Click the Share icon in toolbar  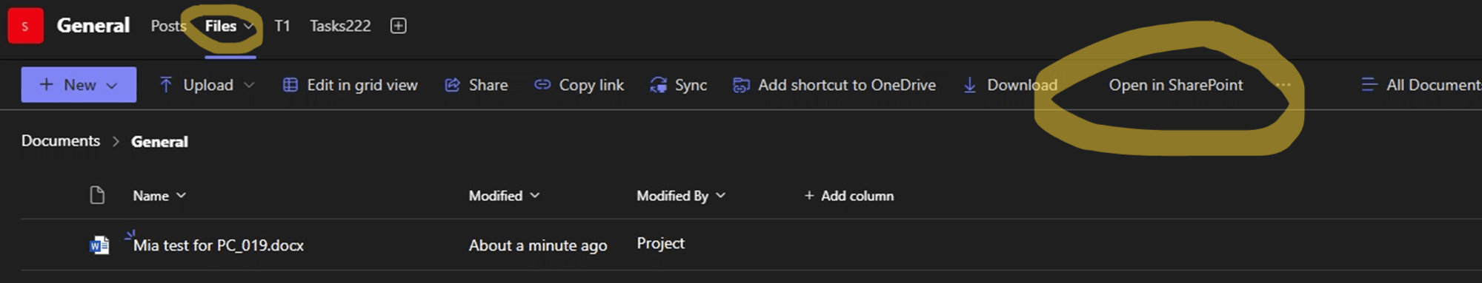(452, 85)
